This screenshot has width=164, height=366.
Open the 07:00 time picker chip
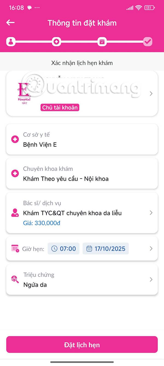click(63, 248)
